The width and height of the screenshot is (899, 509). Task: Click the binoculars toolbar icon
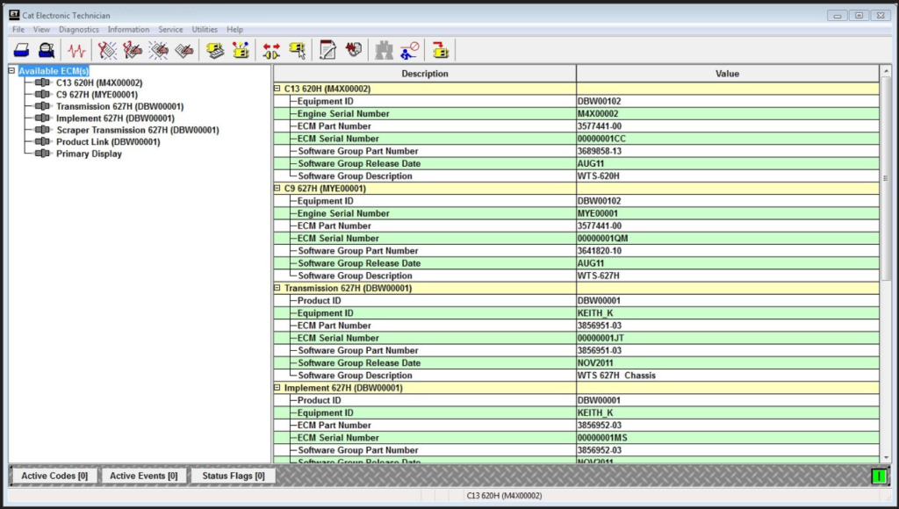tap(384, 51)
